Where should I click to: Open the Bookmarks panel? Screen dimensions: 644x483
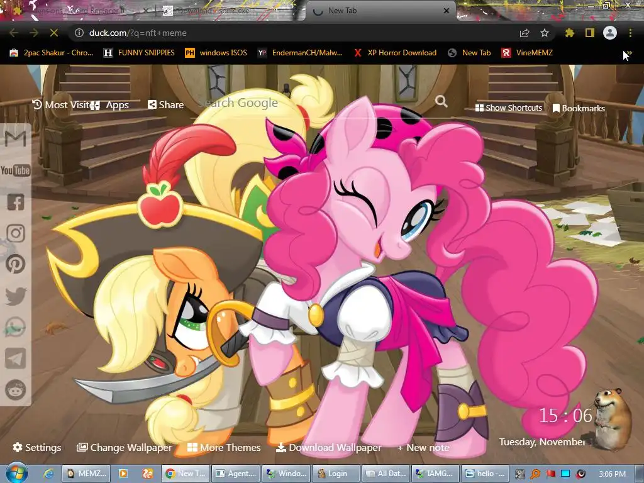[x=579, y=108]
